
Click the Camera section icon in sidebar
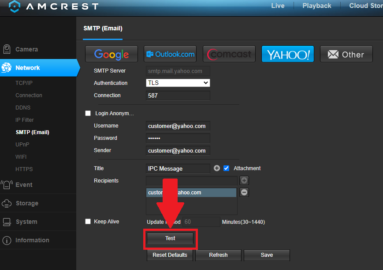pos(7,49)
